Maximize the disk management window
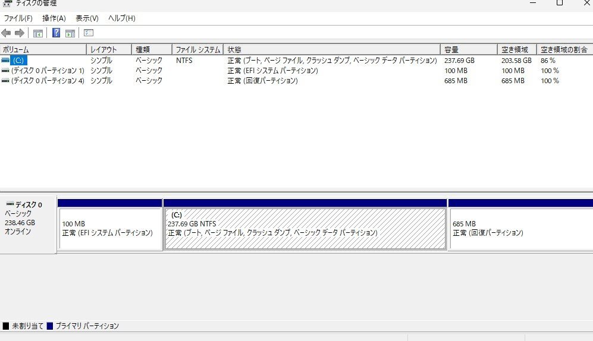The height and width of the screenshot is (341, 593). click(560, 3)
